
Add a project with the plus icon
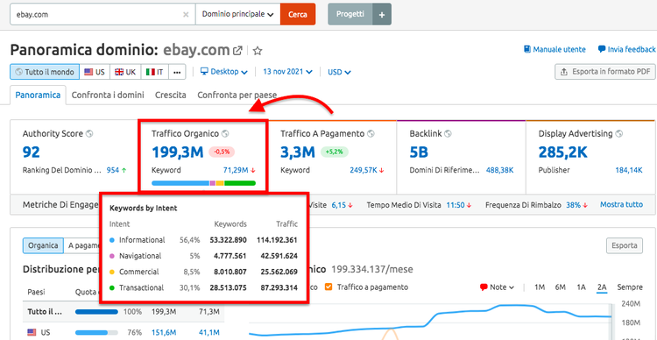point(382,14)
